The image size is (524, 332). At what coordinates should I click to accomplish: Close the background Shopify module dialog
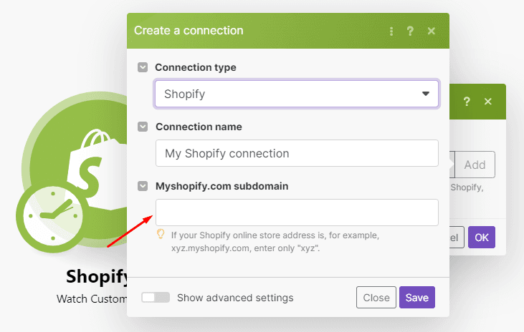coord(488,102)
